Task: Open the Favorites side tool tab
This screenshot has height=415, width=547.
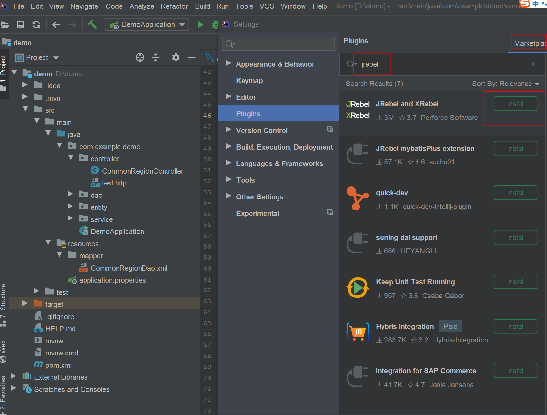Action: [x=4, y=394]
